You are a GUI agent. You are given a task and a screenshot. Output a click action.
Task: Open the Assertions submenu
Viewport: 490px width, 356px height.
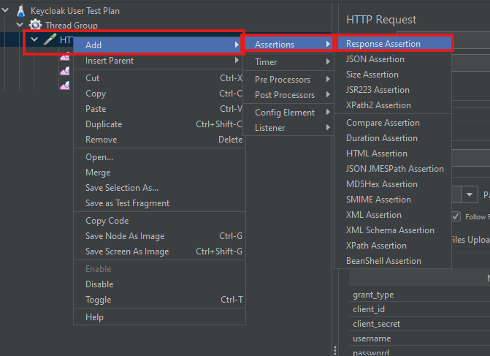tap(288, 44)
